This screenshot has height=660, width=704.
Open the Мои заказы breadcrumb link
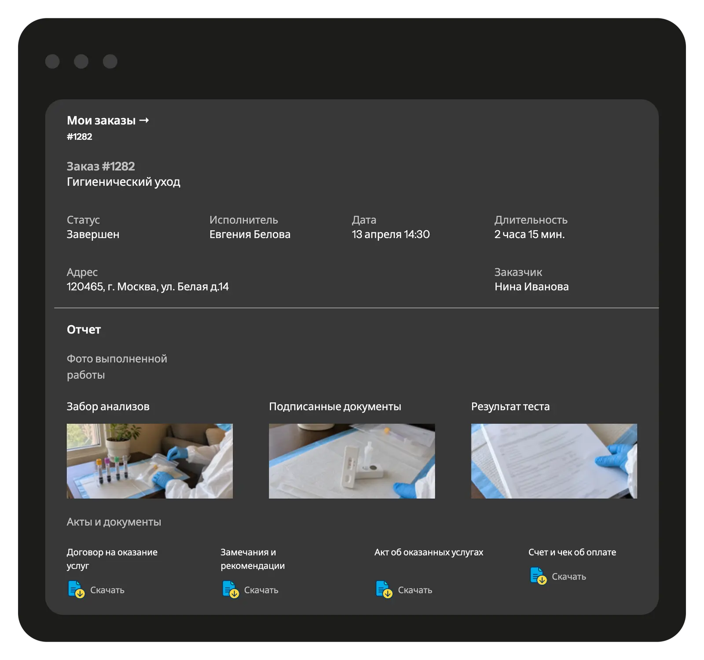pyautogui.click(x=101, y=120)
